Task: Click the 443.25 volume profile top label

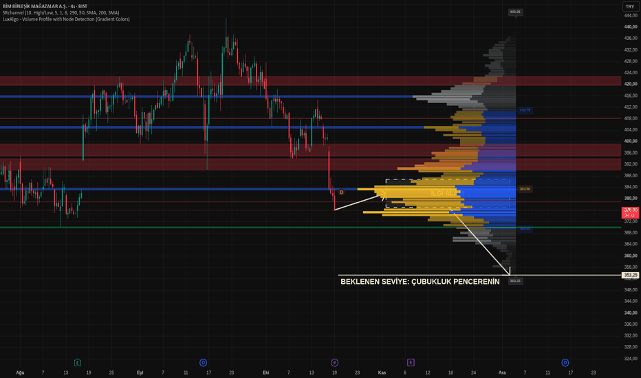Action: [515, 12]
